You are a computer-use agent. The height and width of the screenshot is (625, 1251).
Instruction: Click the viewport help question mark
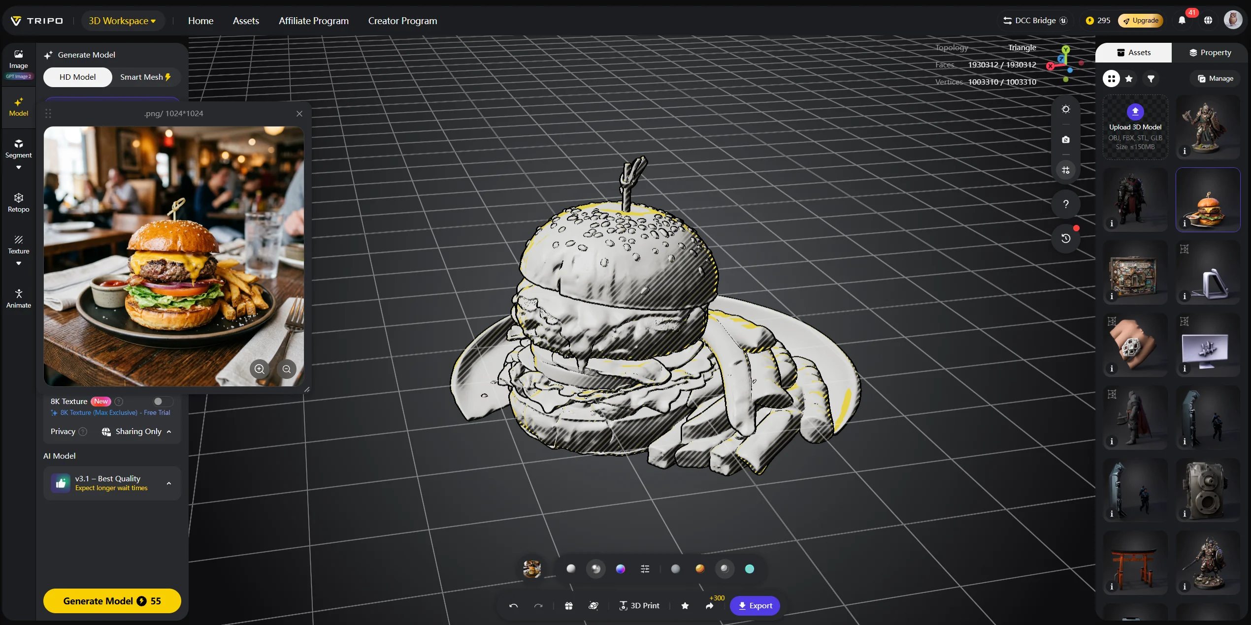pos(1066,204)
